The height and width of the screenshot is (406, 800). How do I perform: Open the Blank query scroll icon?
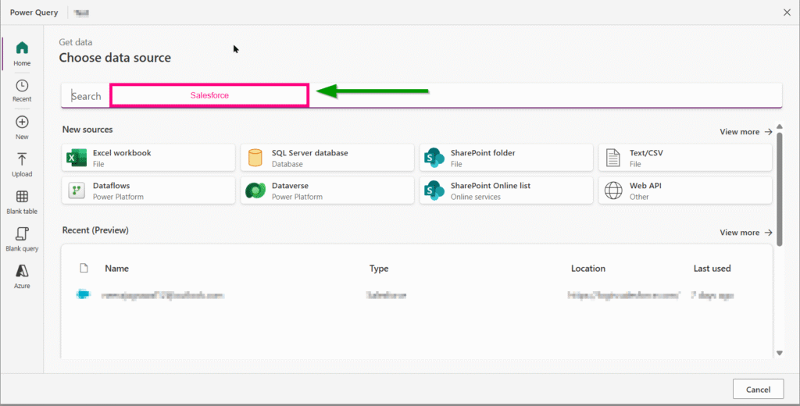(x=22, y=233)
